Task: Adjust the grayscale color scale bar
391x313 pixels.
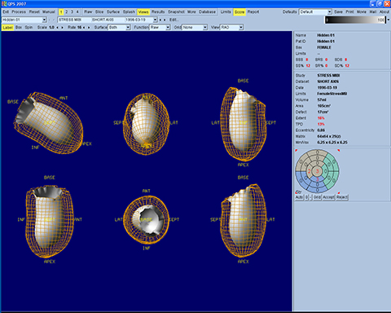Action: point(355,20)
